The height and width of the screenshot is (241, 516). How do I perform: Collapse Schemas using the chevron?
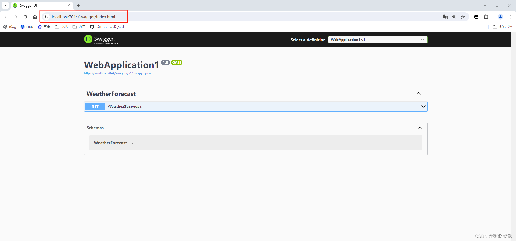pos(420,128)
